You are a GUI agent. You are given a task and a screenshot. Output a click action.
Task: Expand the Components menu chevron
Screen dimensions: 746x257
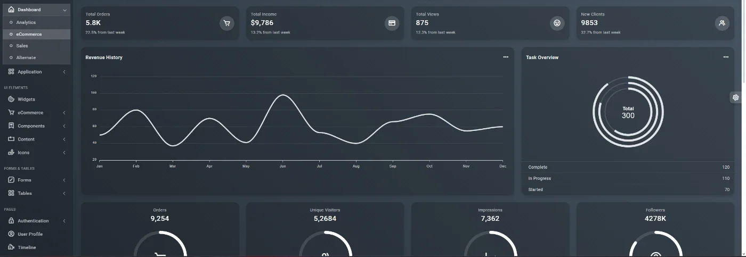(x=64, y=126)
